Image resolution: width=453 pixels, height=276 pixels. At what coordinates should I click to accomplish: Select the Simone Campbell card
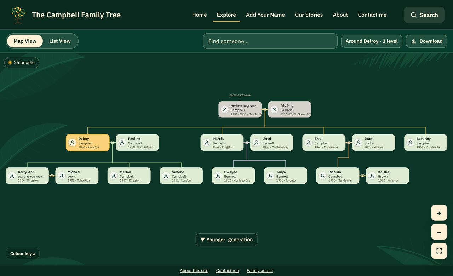181,176
